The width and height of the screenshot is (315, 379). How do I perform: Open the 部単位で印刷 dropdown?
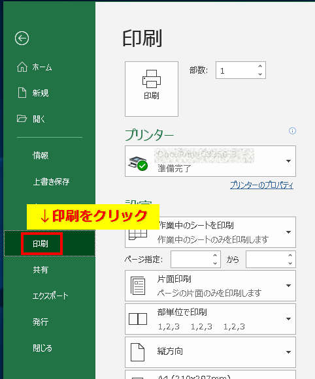(210, 319)
